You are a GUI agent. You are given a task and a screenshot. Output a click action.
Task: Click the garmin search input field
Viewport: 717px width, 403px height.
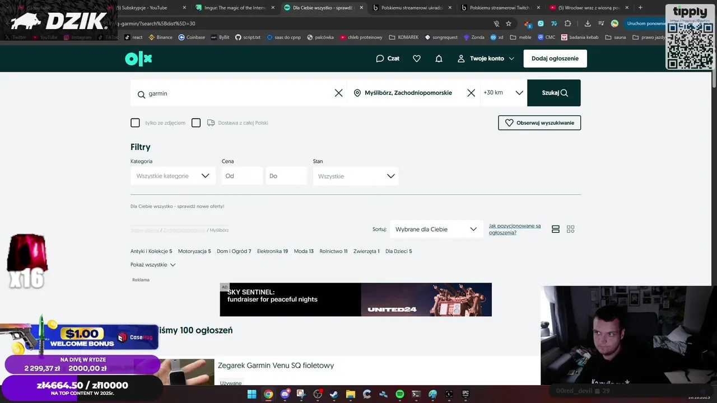[x=238, y=93]
